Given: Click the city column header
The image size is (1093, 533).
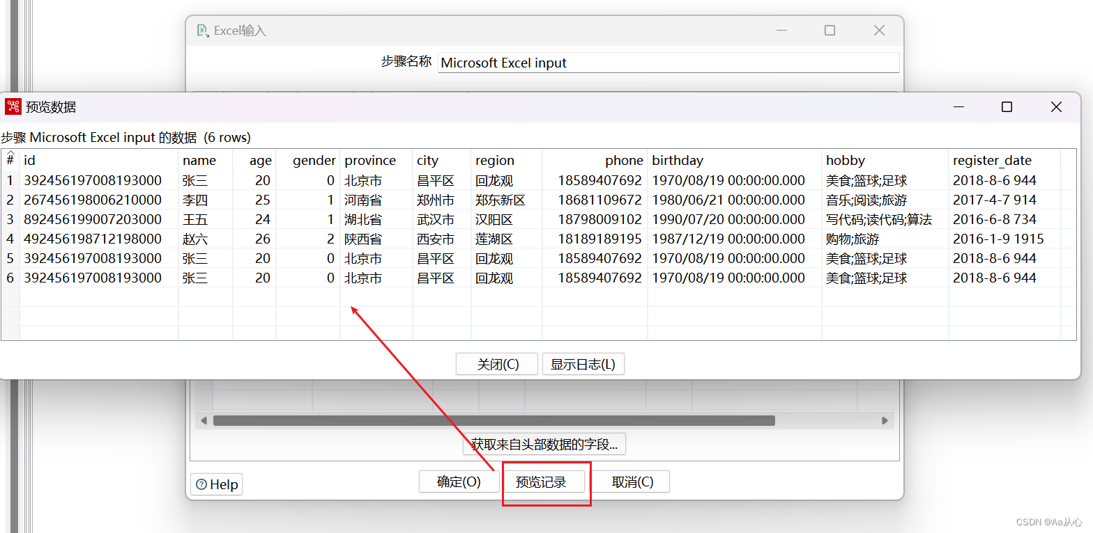Looking at the screenshot, I should pyautogui.click(x=442, y=160).
